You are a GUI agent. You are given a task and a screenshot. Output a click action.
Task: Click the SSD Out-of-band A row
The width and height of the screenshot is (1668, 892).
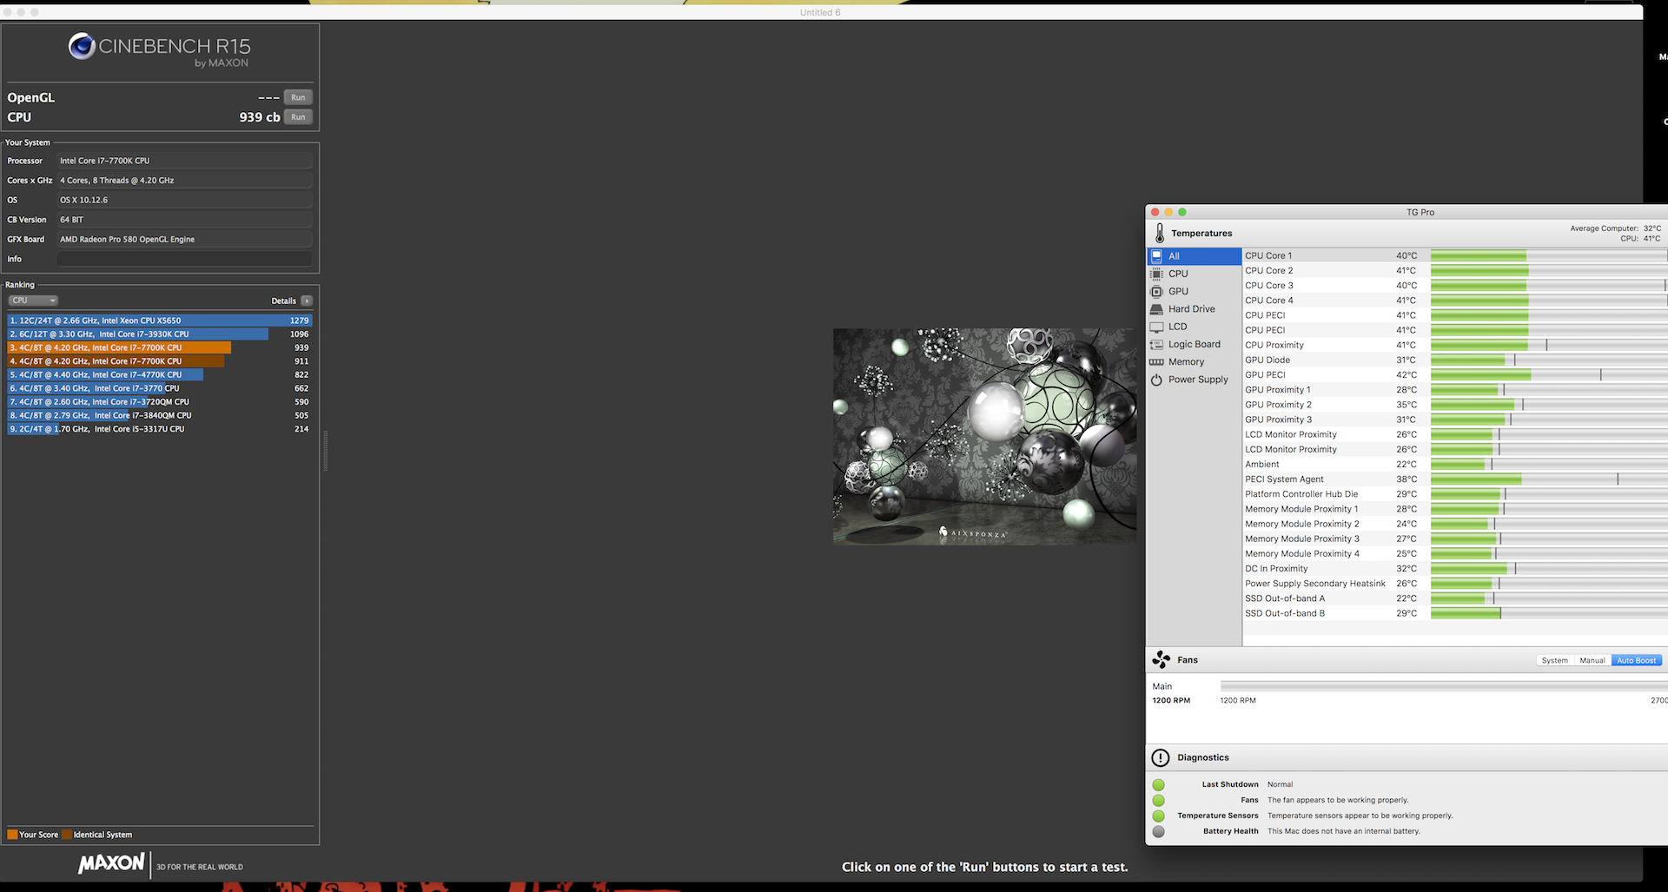coord(1455,598)
